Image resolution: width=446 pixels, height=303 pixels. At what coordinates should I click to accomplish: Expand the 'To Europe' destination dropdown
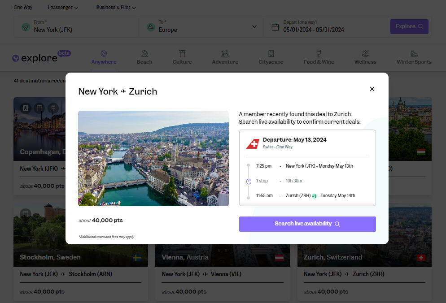pyautogui.click(x=255, y=26)
